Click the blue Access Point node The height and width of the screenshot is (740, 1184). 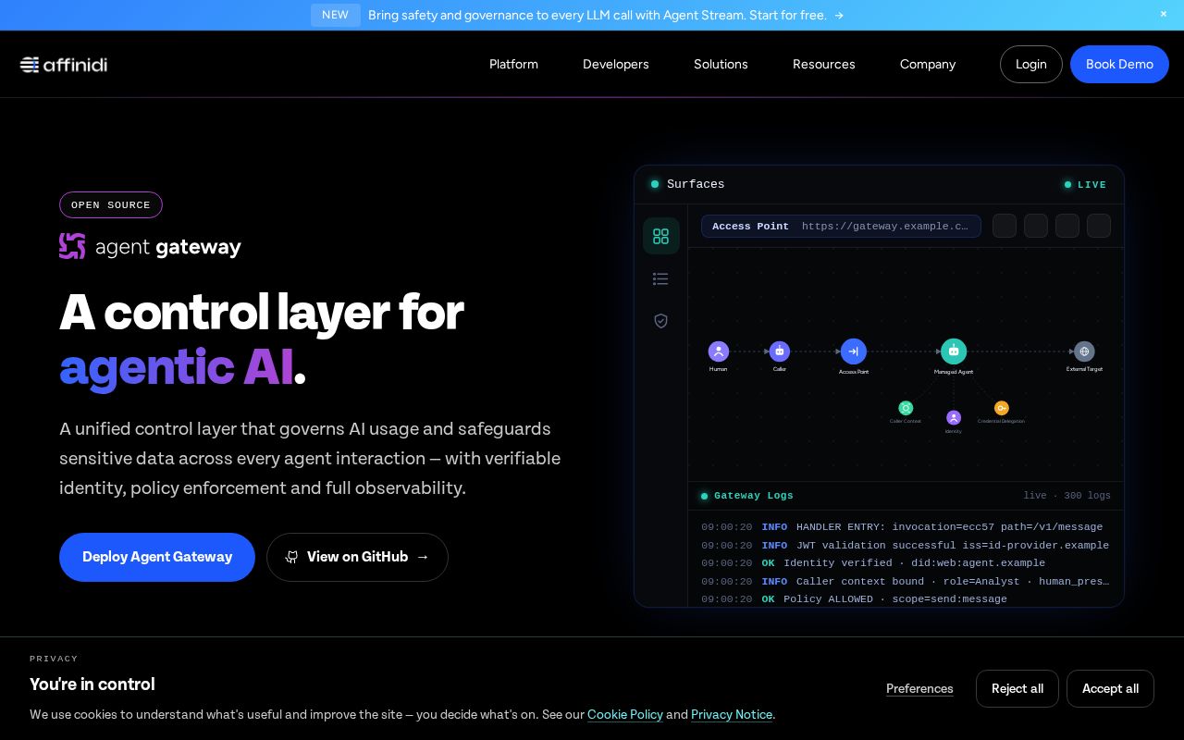pyautogui.click(x=854, y=351)
